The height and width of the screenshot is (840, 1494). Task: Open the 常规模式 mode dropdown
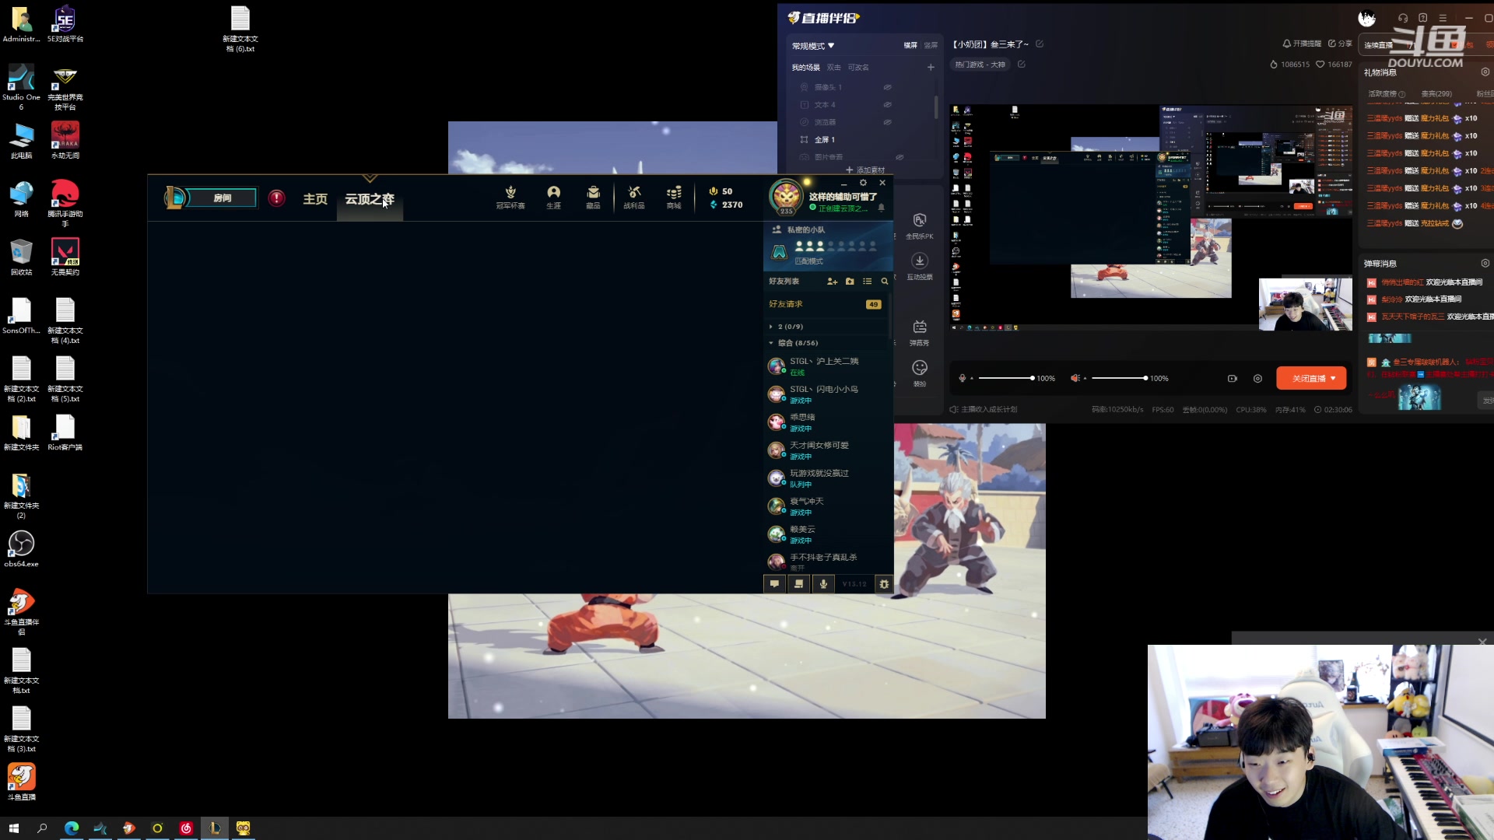tap(813, 46)
